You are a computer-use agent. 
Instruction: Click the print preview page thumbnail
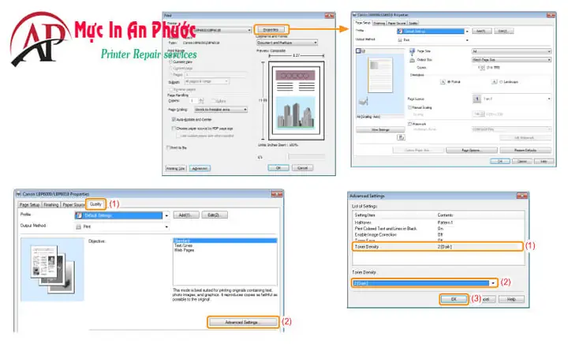tap(296, 101)
